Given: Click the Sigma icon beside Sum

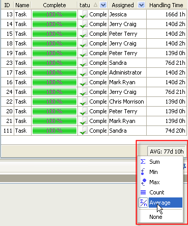Looking at the screenshot, I should 143,162.
